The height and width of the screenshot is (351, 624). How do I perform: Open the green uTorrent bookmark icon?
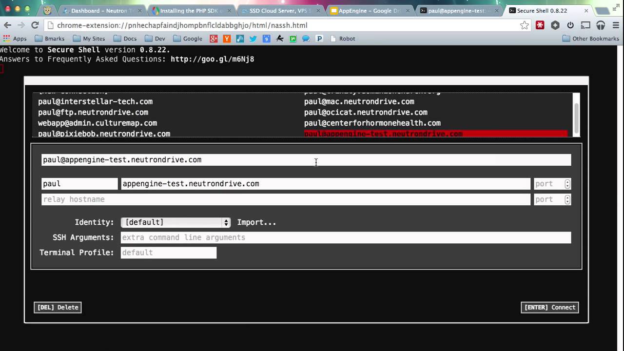293,39
